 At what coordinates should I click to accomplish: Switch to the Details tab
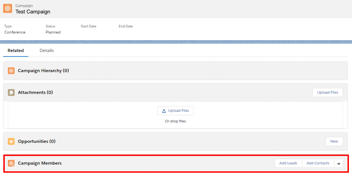(47, 50)
